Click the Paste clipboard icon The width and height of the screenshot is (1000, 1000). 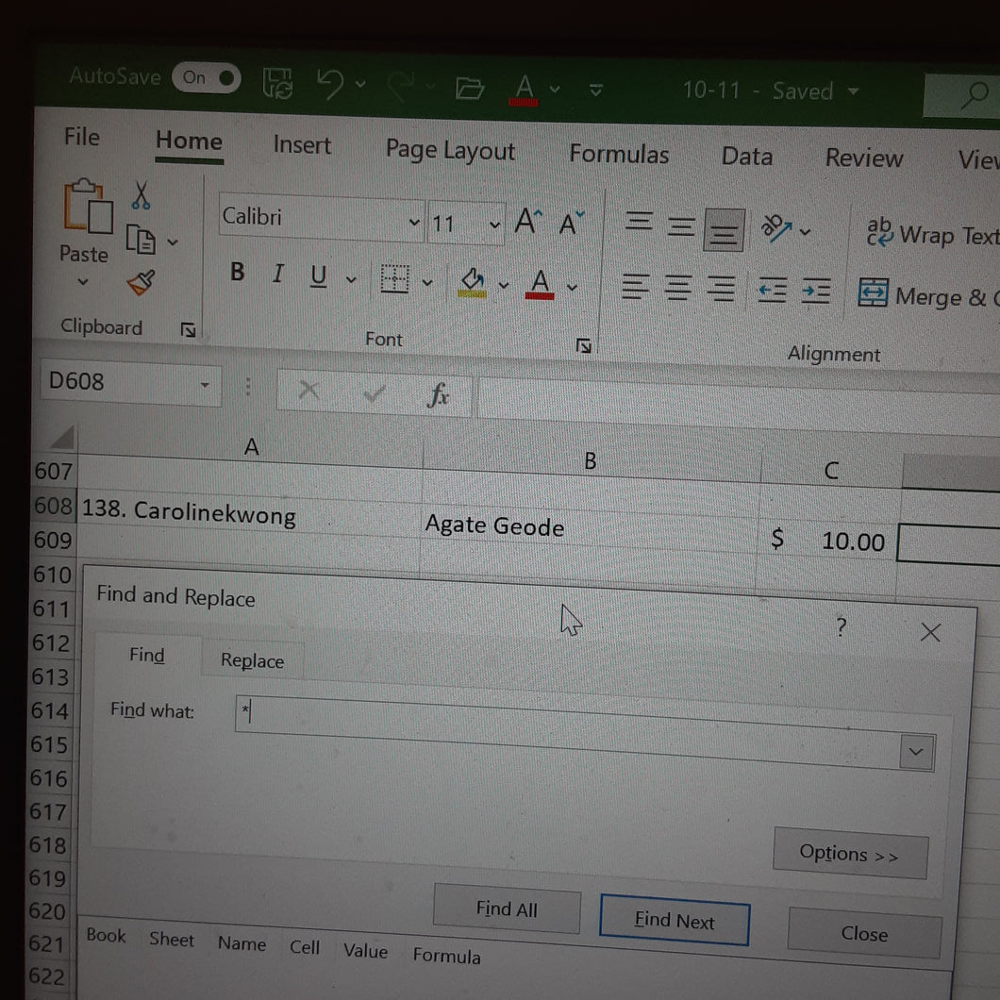point(88,207)
